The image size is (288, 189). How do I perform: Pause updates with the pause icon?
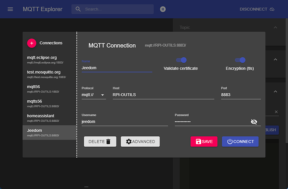pos(163,9)
